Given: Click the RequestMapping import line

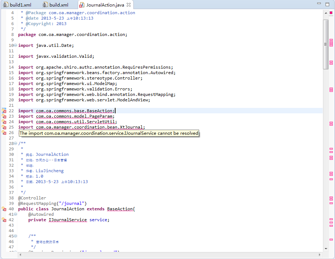Looking at the screenshot, I should tap(97, 94).
